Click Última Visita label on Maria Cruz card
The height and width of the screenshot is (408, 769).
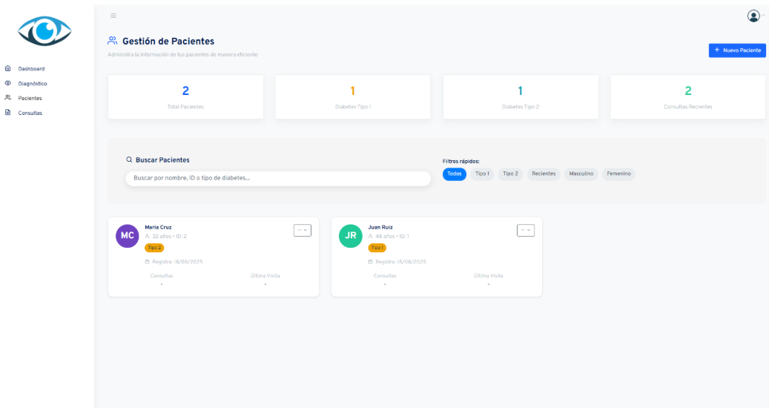pos(265,276)
